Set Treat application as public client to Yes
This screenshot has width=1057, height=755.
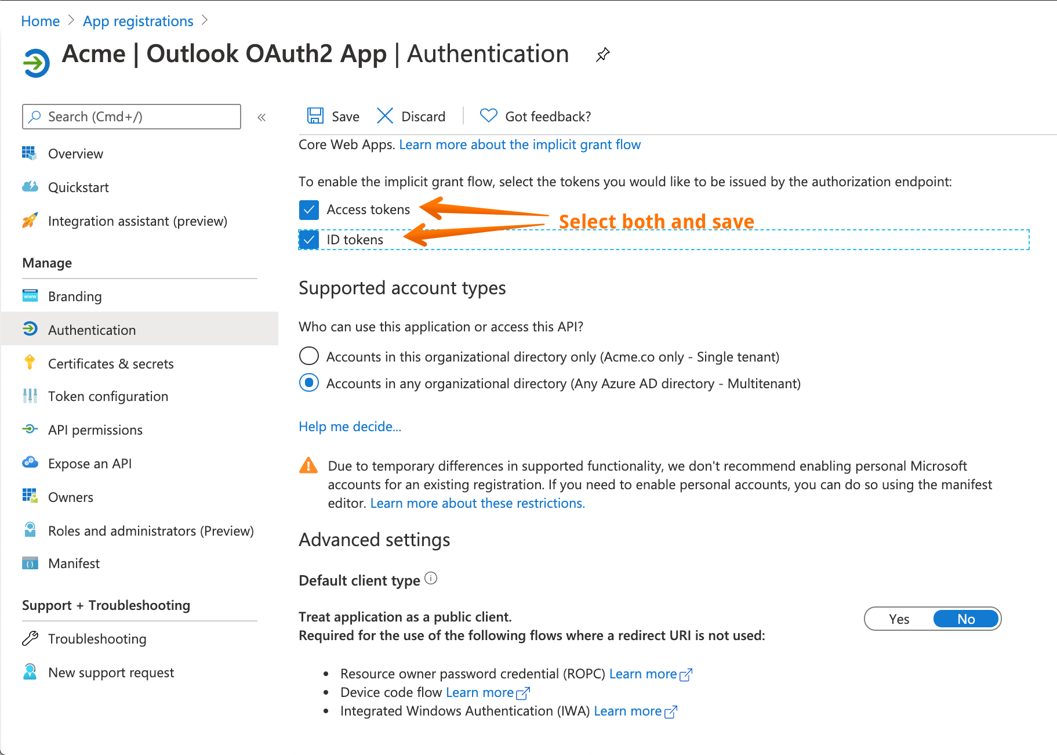tap(898, 619)
